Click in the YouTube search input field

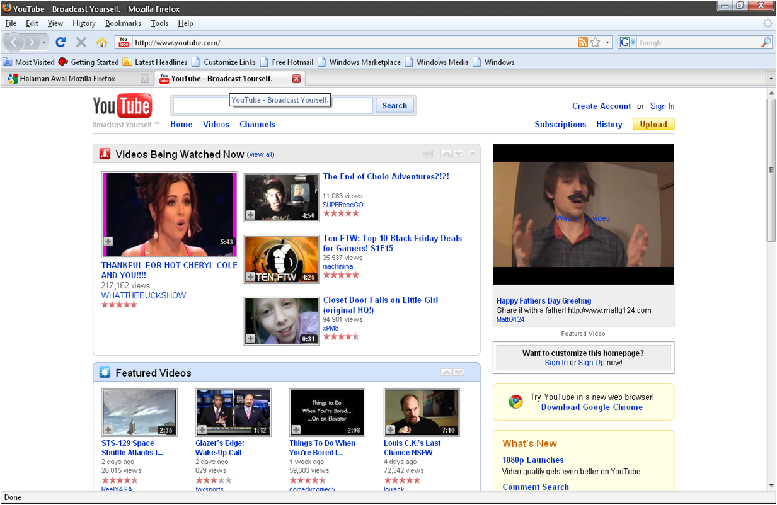273,106
